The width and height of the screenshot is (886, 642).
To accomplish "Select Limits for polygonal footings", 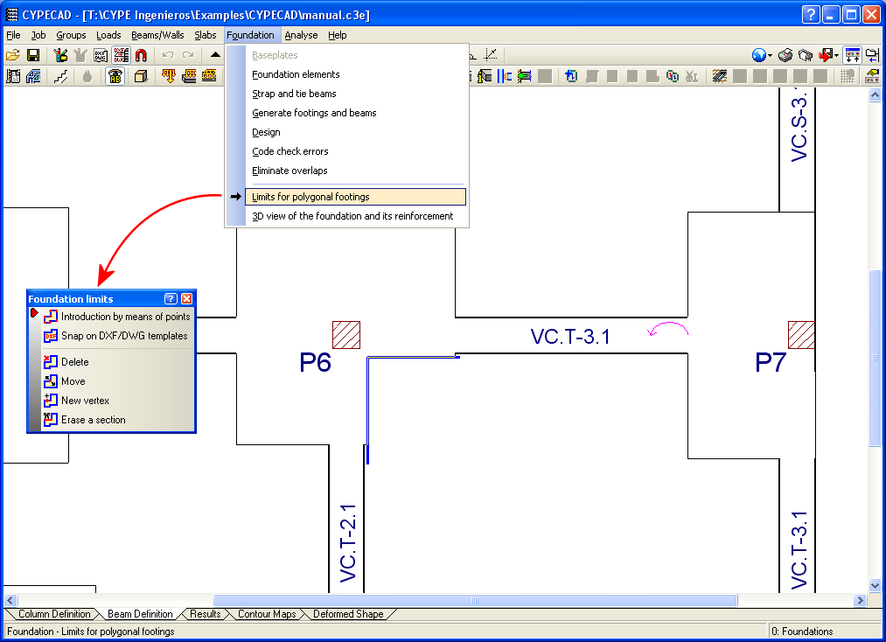I will (x=355, y=197).
